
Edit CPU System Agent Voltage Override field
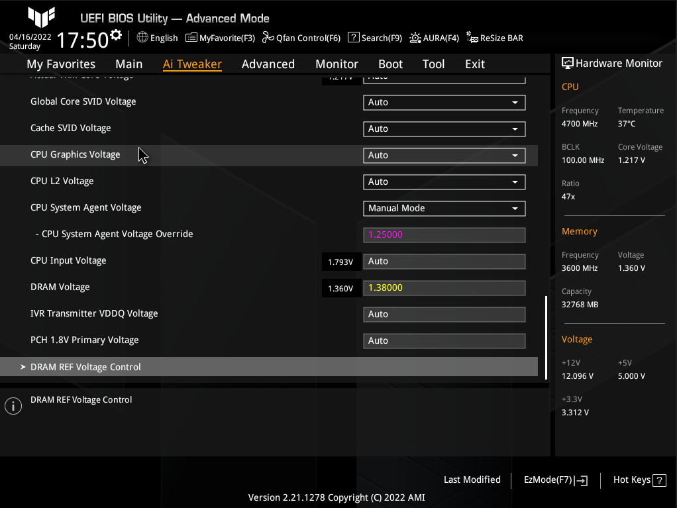[x=444, y=235]
